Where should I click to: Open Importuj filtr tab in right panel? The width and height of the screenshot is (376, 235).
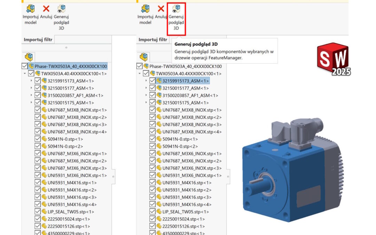153,40
